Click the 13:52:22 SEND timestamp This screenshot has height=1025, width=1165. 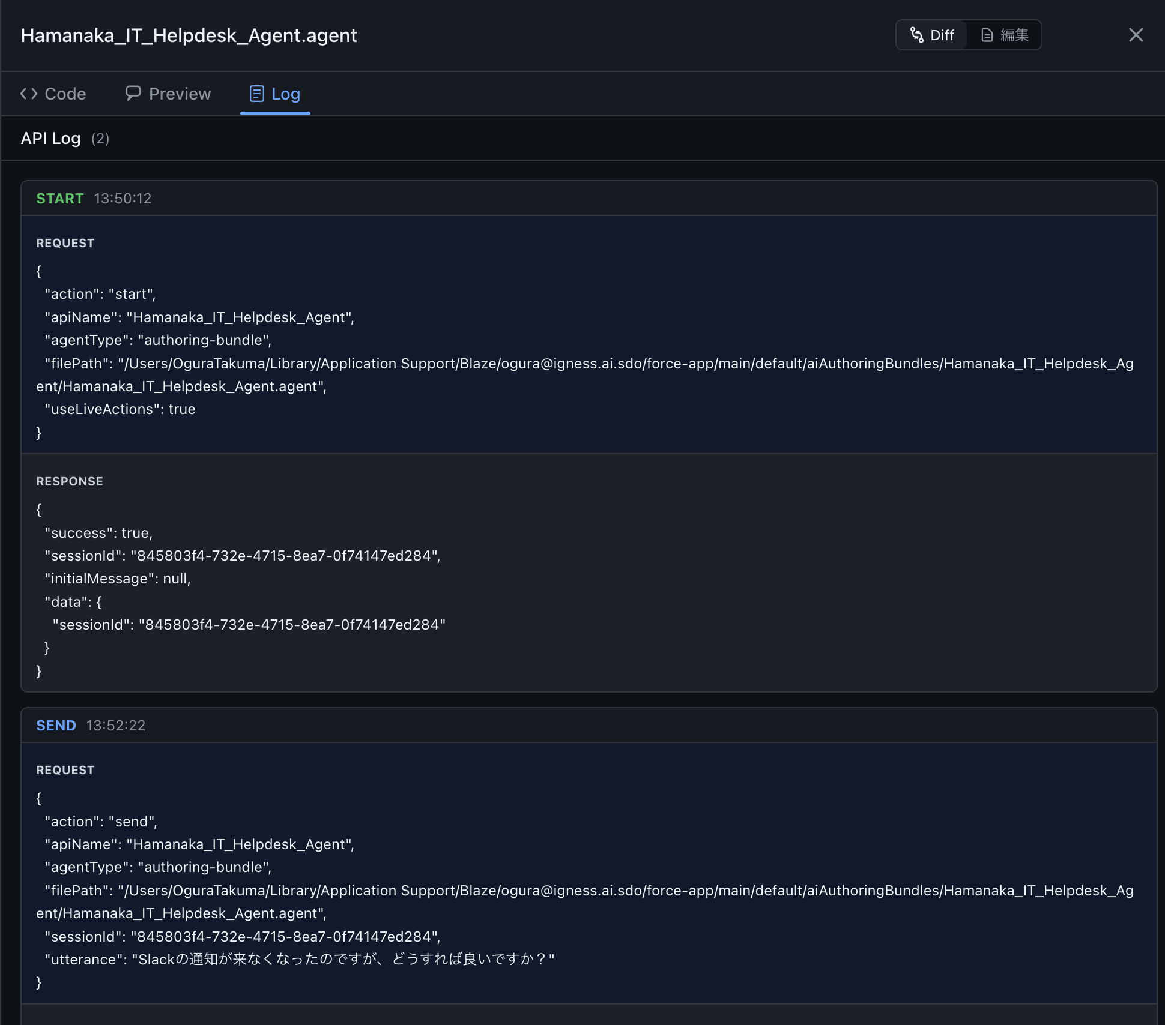click(x=116, y=726)
